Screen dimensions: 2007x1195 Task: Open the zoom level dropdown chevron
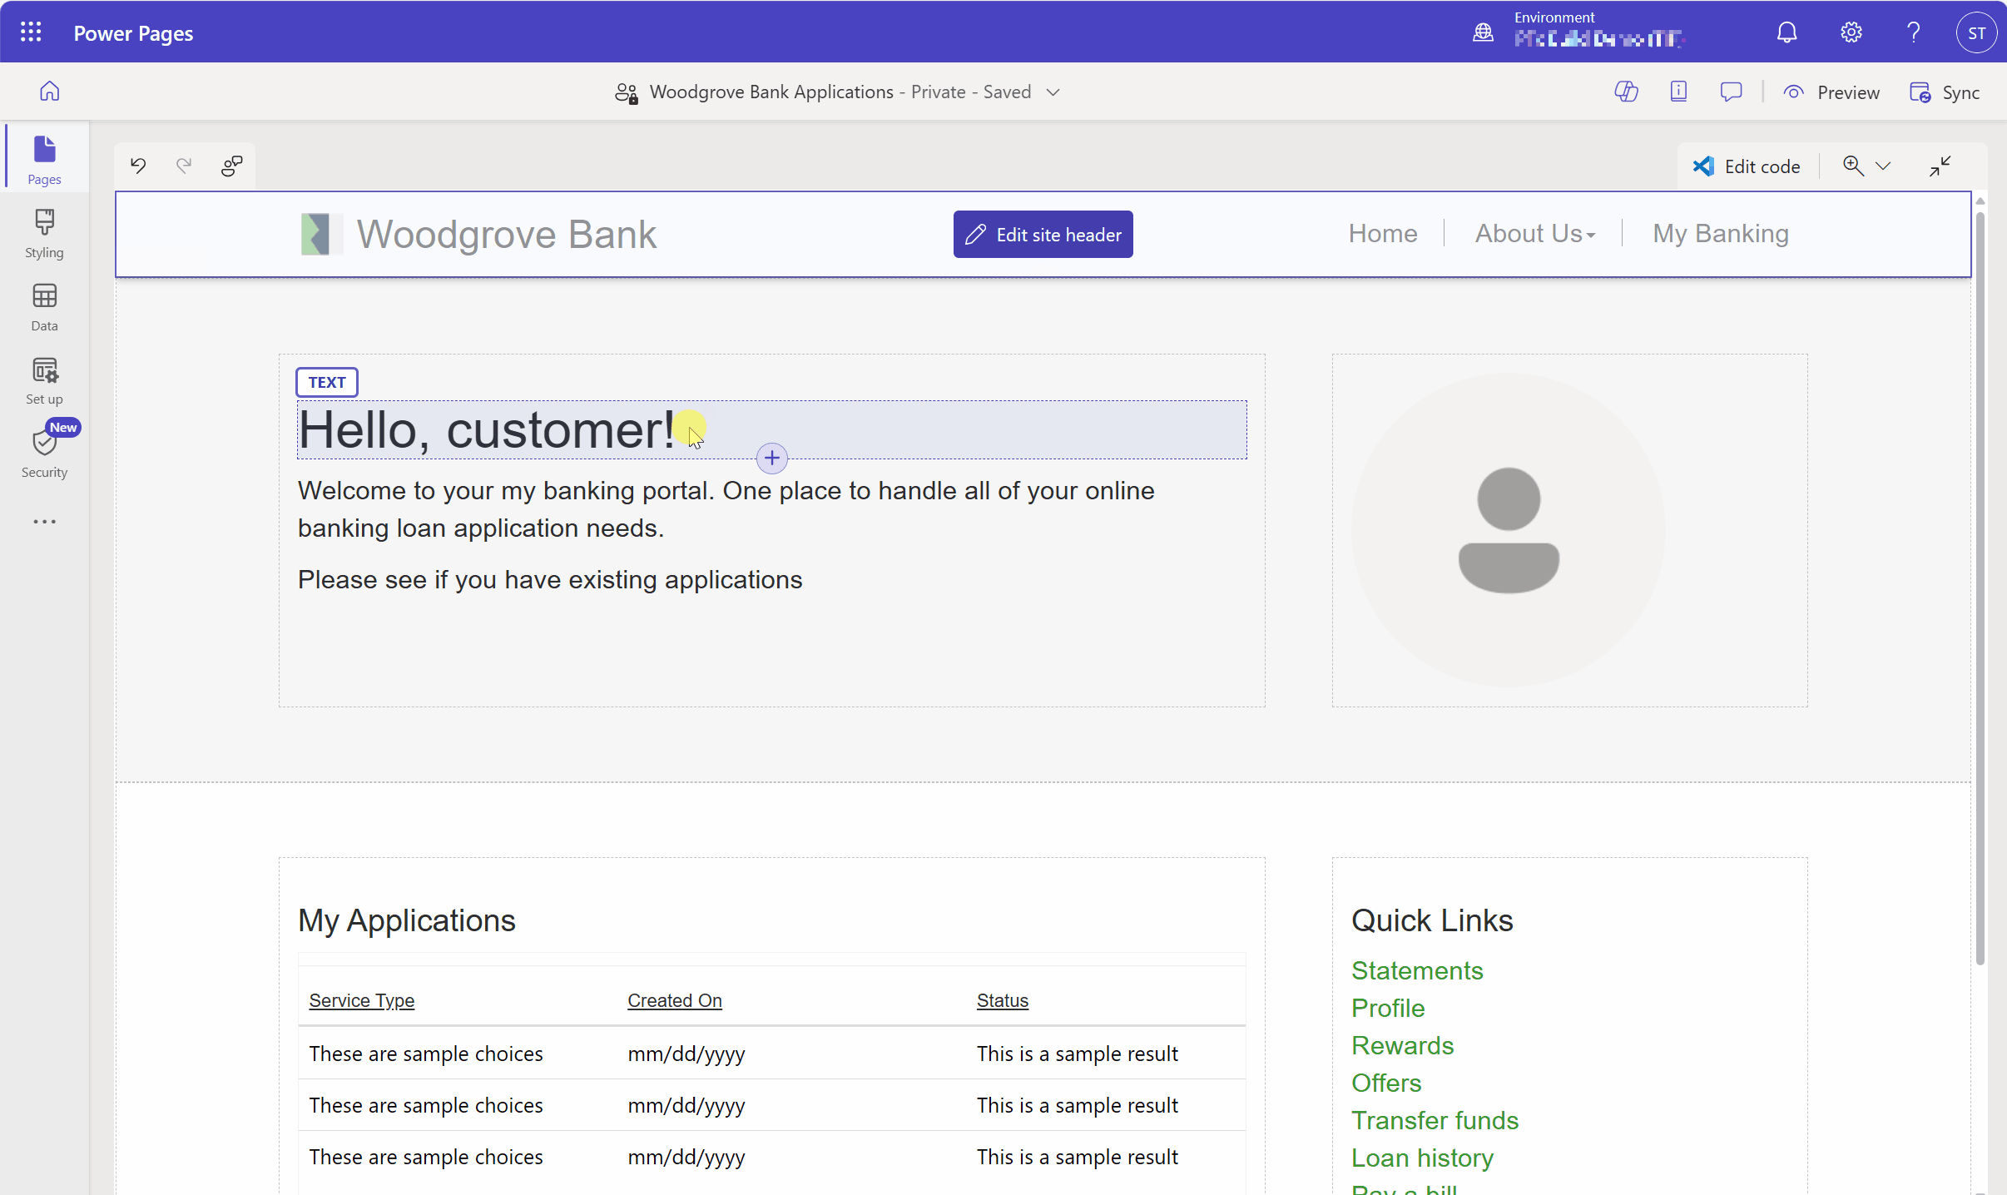tap(1883, 166)
